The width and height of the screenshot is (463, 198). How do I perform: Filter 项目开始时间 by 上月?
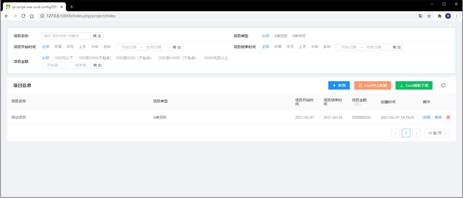click(x=82, y=47)
